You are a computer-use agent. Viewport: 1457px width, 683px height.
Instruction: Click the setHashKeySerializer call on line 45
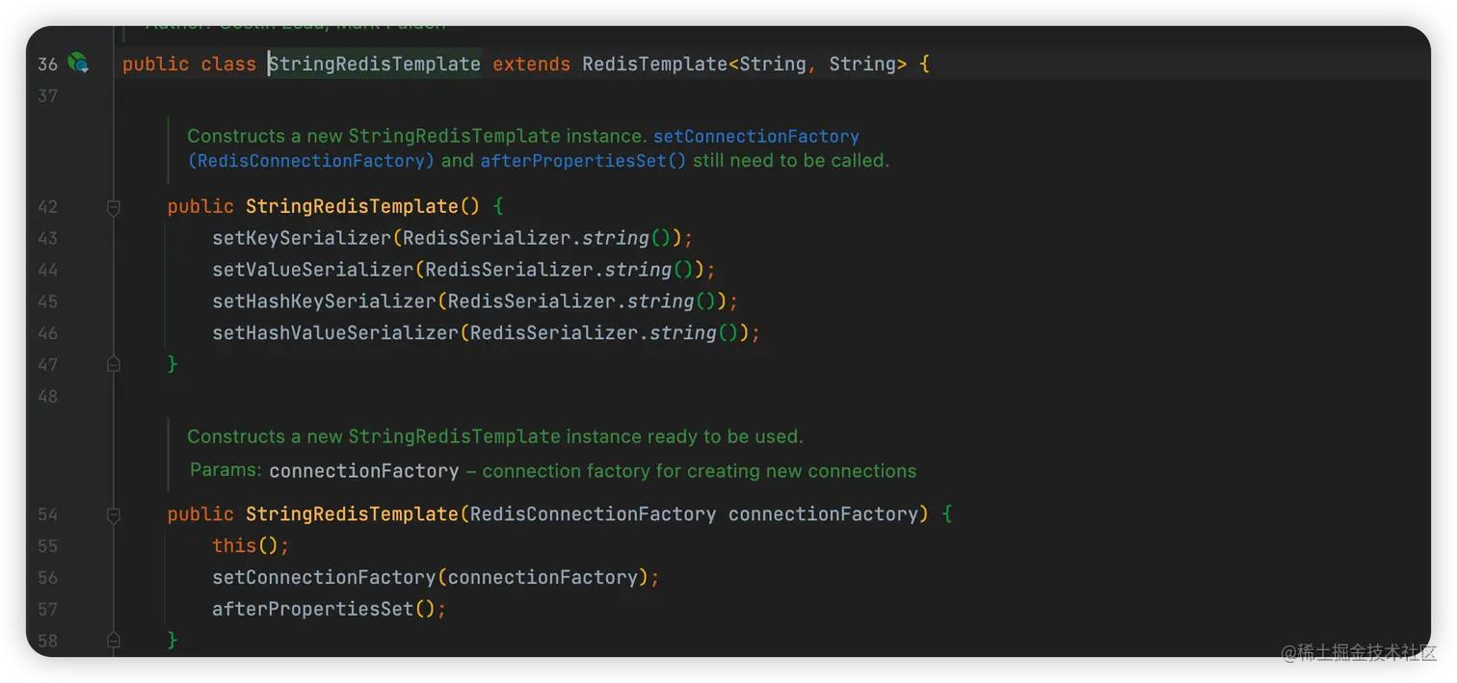point(325,302)
